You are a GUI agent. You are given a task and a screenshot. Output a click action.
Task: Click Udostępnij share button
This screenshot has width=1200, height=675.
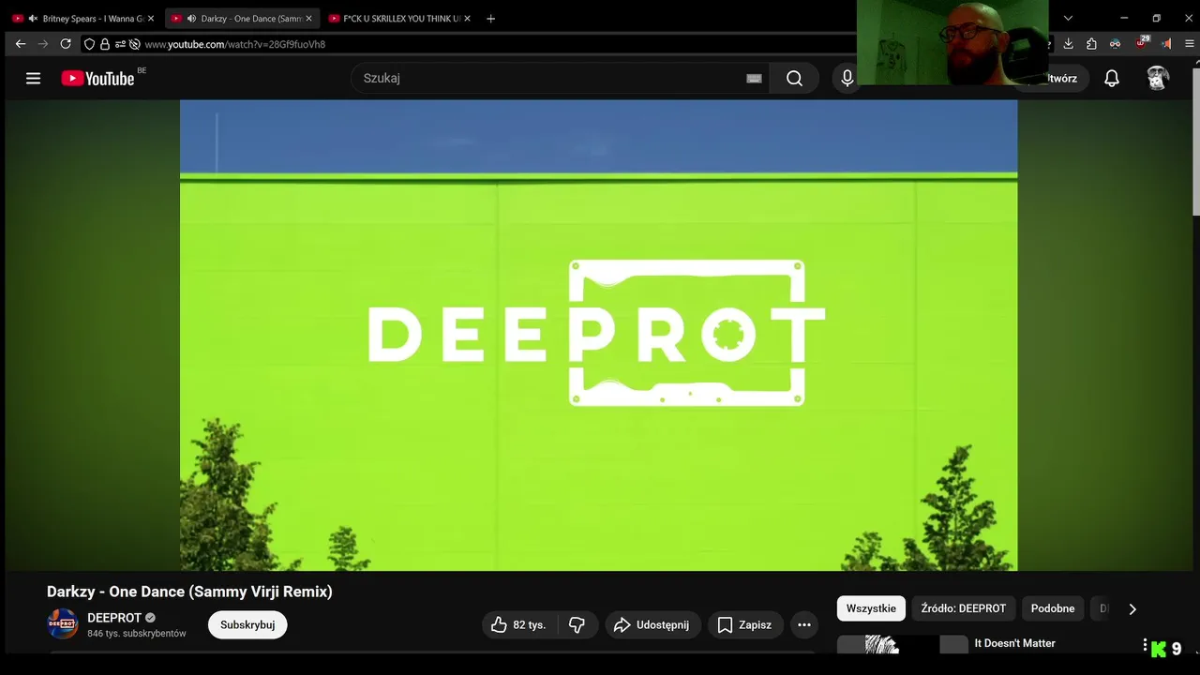[652, 624]
